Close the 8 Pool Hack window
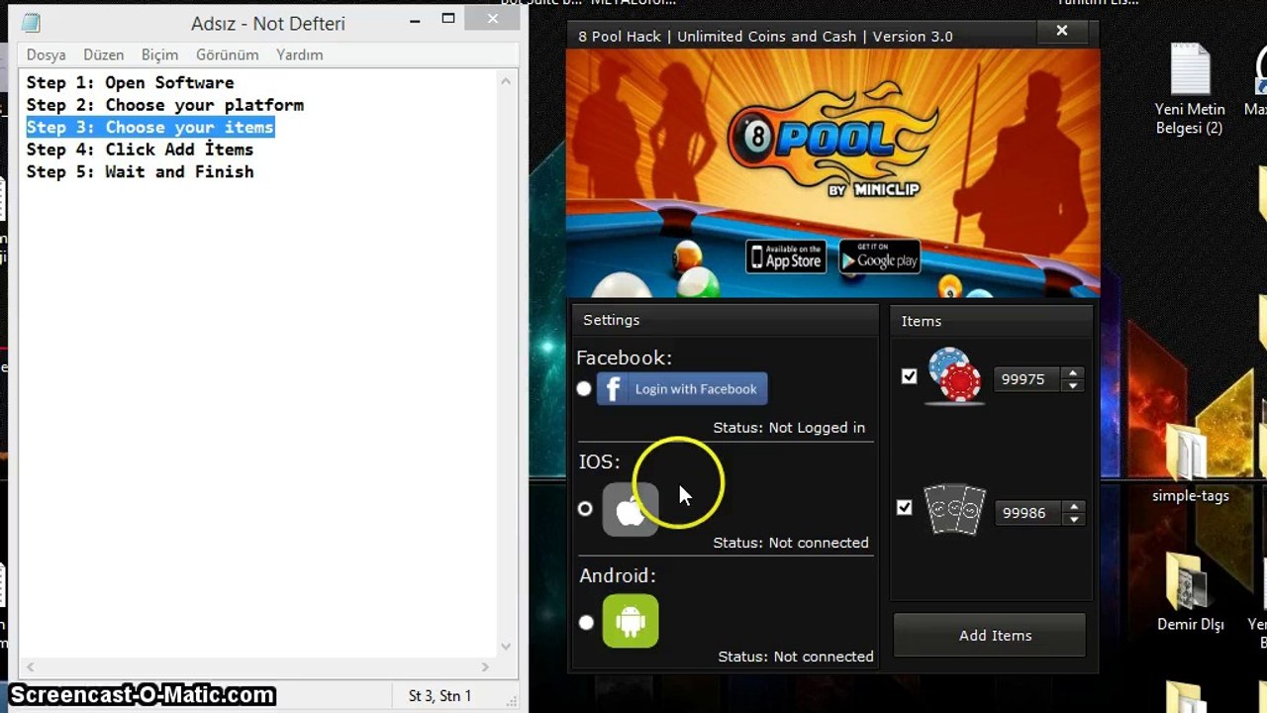 click(x=1062, y=31)
